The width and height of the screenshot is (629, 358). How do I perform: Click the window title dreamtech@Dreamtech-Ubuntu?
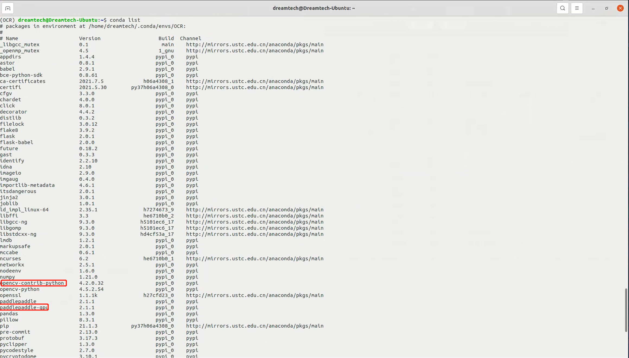point(314,8)
